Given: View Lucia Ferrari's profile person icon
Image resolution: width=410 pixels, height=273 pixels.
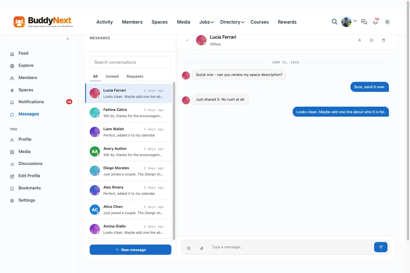Looking at the screenshot, I should tap(360, 40).
